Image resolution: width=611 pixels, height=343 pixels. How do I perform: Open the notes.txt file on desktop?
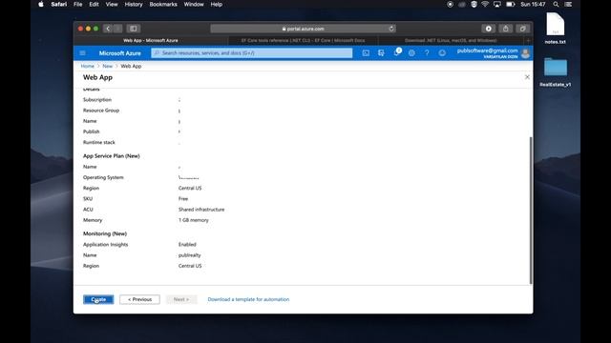click(x=556, y=28)
